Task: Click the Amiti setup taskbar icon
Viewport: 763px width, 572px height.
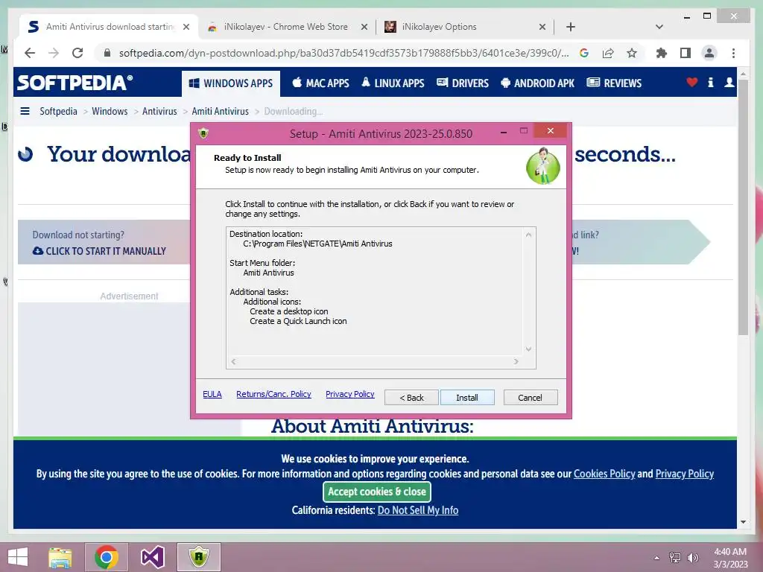Action: click(x=198, y=557)
